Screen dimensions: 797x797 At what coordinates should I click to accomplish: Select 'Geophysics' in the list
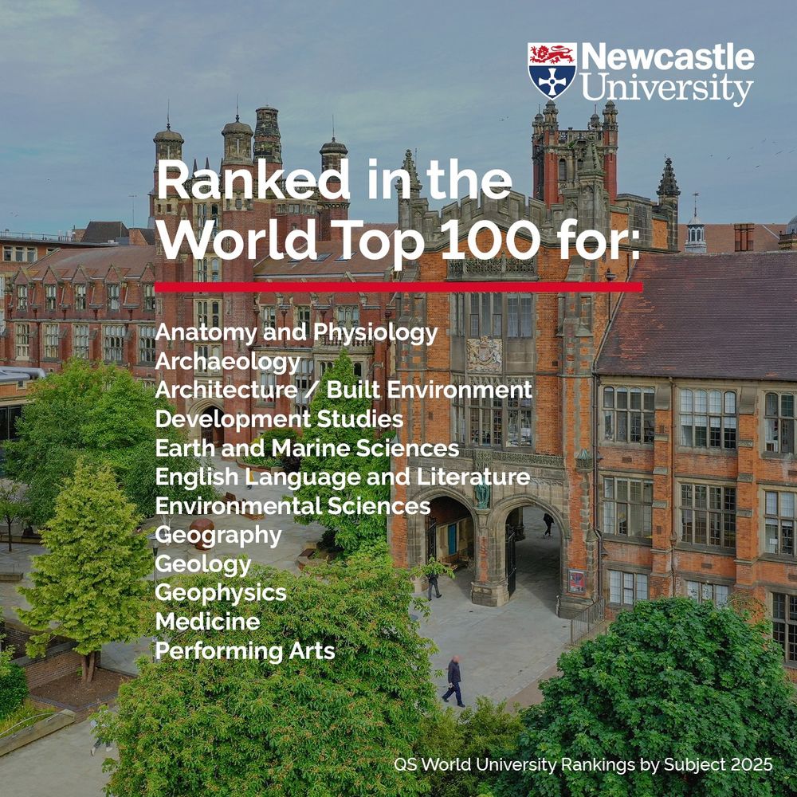click(x=221, y=594)
